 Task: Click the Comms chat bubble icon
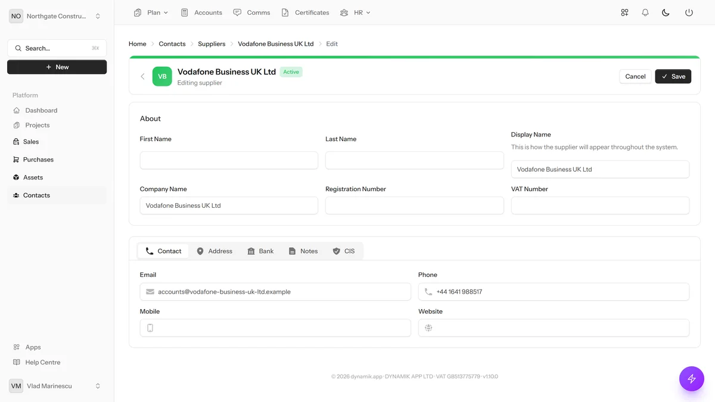237,13
